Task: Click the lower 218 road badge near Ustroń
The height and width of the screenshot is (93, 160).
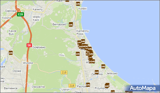Action: (72, 86)
